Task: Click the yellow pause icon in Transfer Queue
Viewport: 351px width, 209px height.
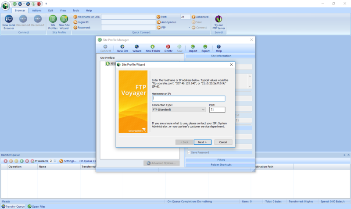Action: 16,161
